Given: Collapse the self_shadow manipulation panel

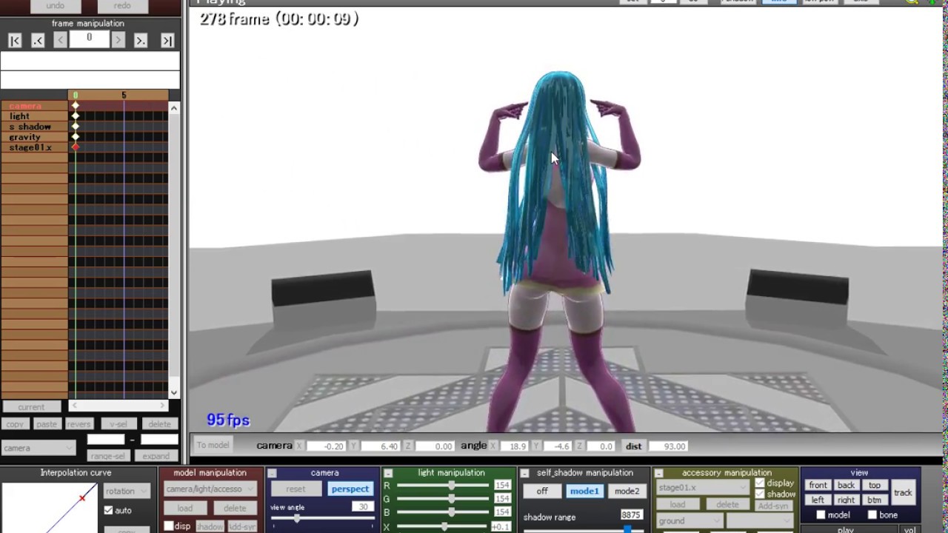Looking at the screenshot, I should pyautogui.click(x=524, y=473).
